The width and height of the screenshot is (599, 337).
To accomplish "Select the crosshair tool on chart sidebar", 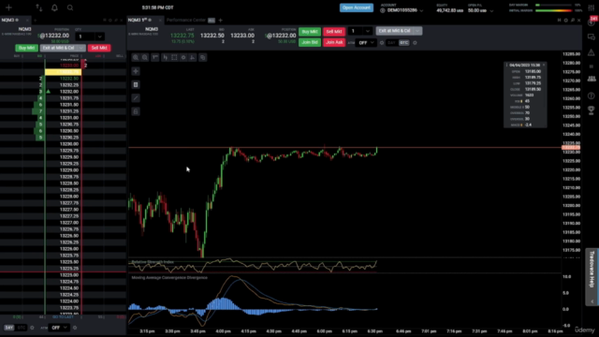I will (x=136, y=71).
